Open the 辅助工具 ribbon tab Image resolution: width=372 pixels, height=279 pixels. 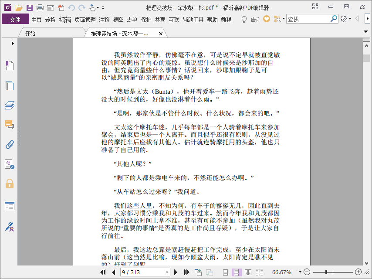pos(193,20)
